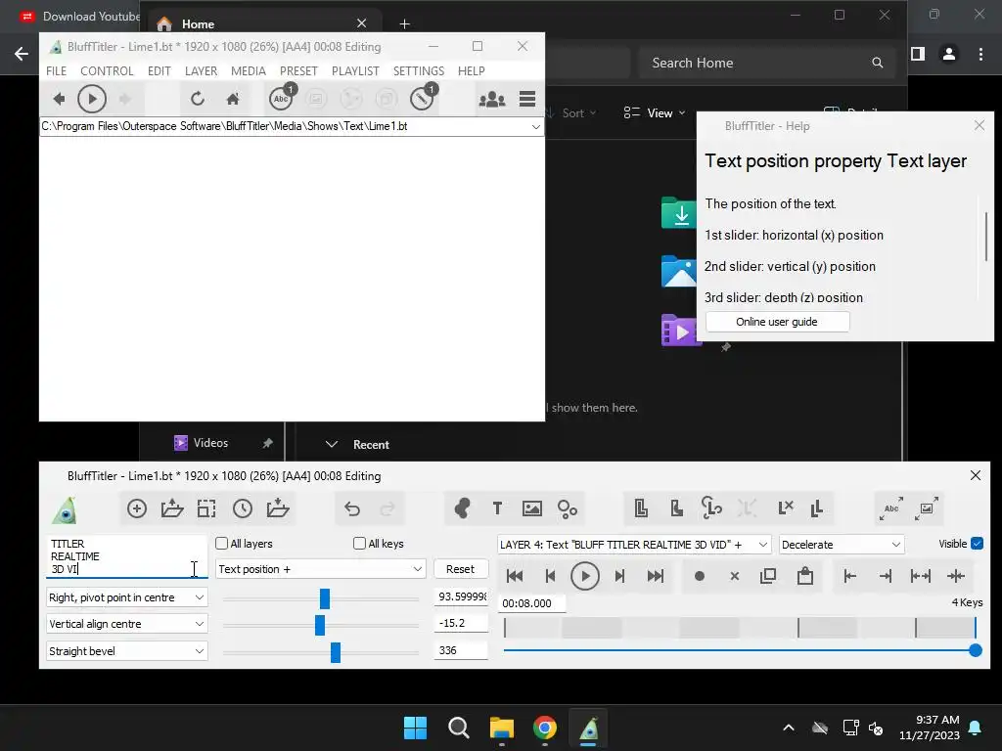Open the Windows Start menu
Image resolution: width=1002 pixels, height=751 pixels.
pos(415,728)
